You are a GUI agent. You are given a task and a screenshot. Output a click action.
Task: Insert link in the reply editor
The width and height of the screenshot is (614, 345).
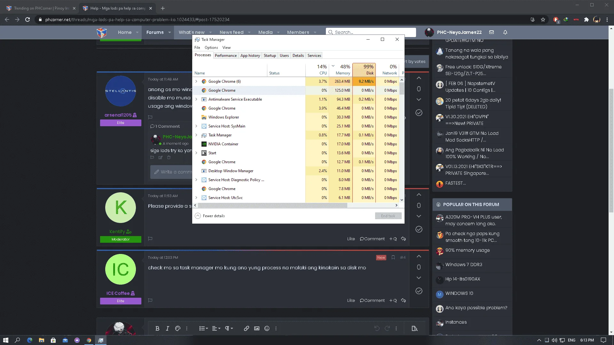[x=247, y=328]
